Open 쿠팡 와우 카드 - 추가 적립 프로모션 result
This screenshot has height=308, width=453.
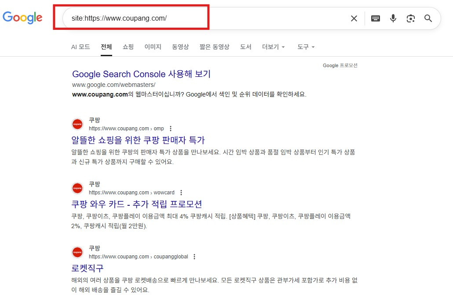point(136,204)
